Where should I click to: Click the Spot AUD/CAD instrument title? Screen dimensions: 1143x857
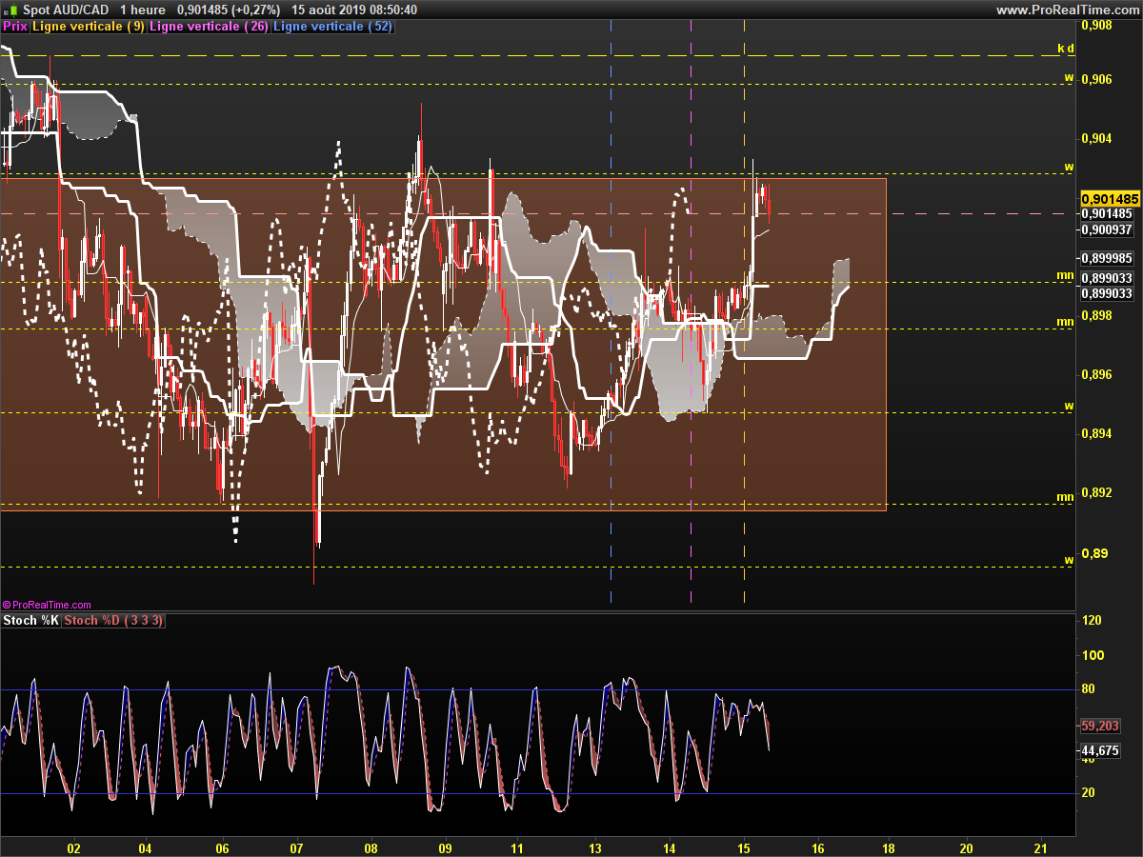pyautogui.click(x=64, y=10)
